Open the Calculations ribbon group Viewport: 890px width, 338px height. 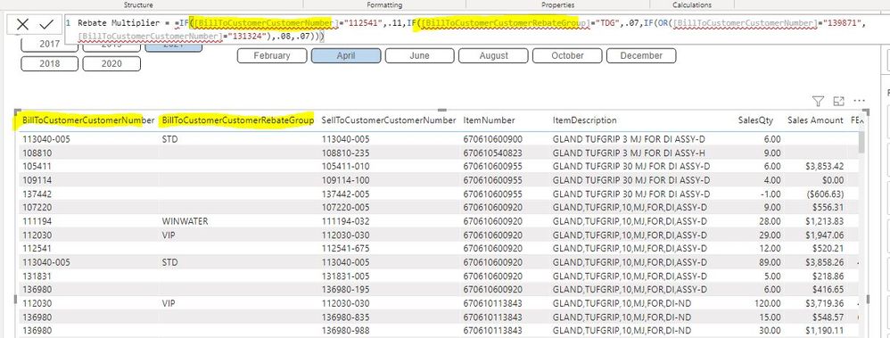pos(692,4)
